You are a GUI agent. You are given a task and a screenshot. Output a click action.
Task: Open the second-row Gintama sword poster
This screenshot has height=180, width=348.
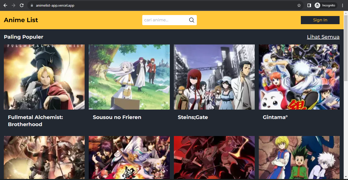point(129,157)
